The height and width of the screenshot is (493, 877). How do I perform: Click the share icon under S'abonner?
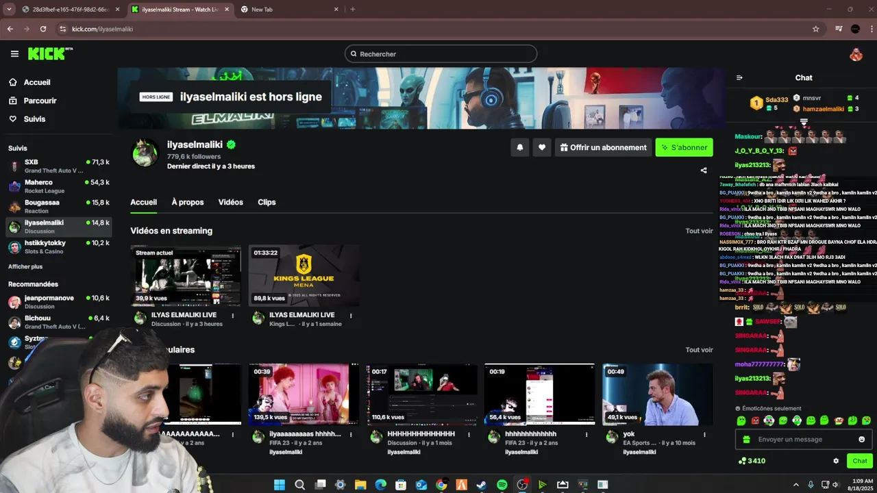pyautogui.click(x=704, y=170)
